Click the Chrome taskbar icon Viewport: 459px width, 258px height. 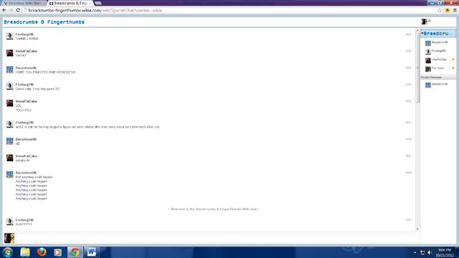pos(75,252)
